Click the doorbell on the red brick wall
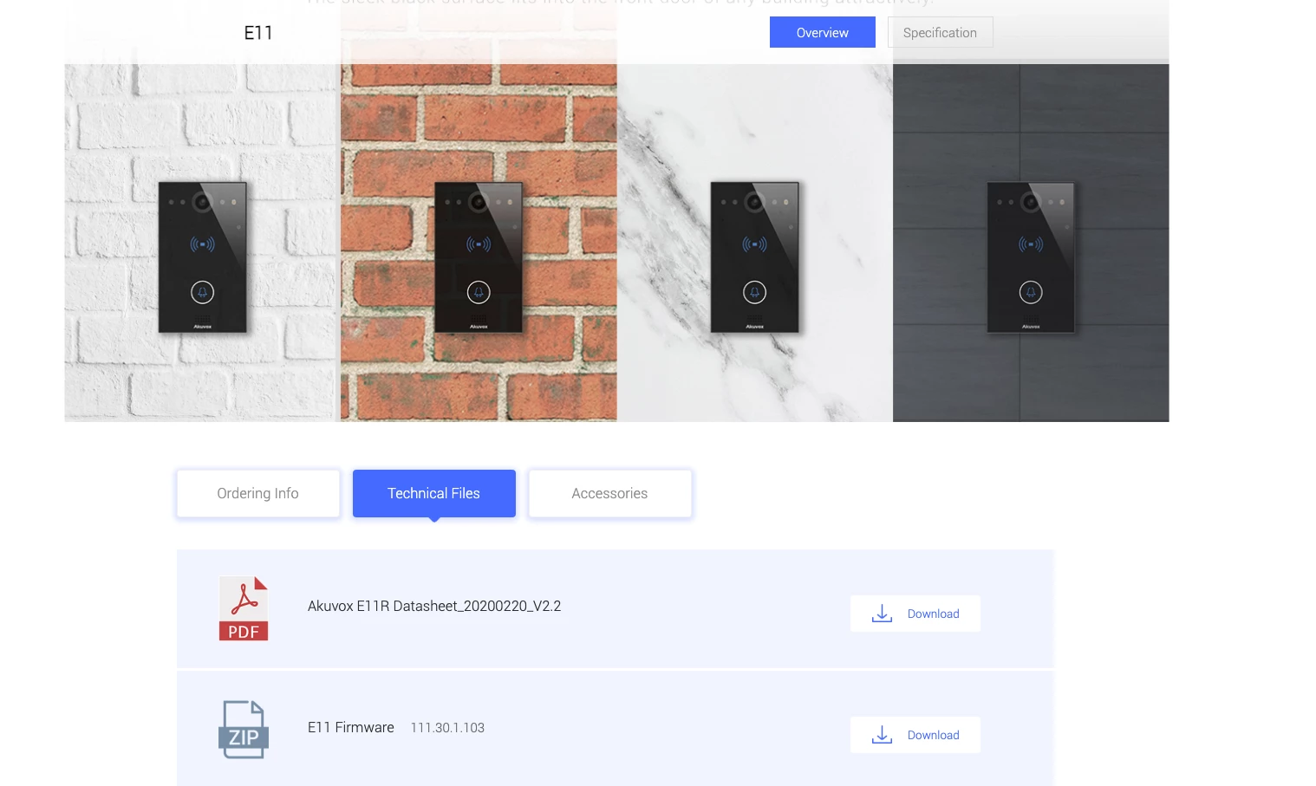This screenshot has height=786, width=1316. click(x=479, y=257)
